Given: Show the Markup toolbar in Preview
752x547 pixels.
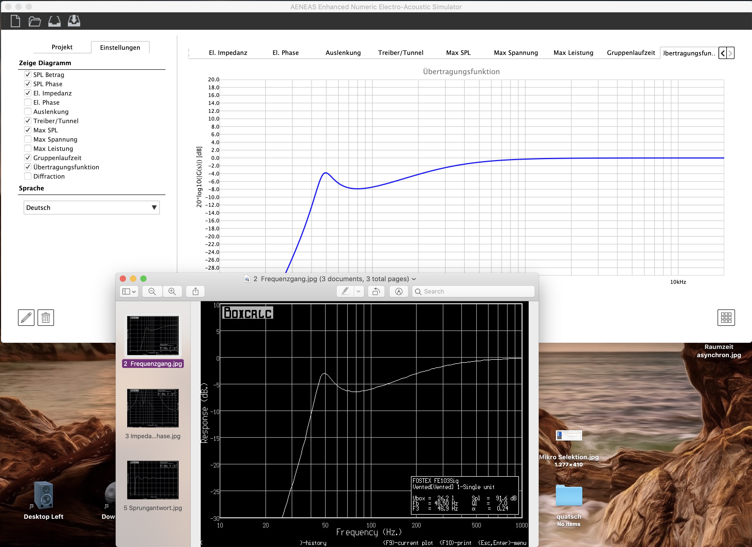Looking at the screenshot, I should tap(399, 291).
